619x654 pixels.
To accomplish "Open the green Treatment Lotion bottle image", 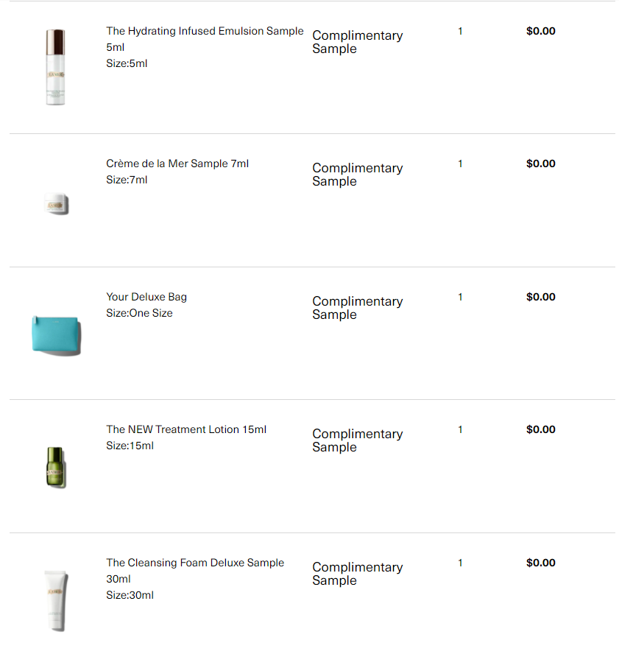I will pyautogui.click(x=56, y=467).
